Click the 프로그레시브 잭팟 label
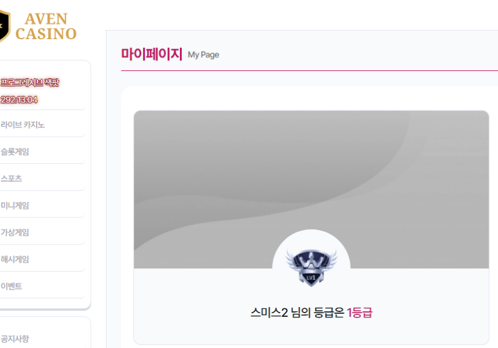 click(29, 83)
